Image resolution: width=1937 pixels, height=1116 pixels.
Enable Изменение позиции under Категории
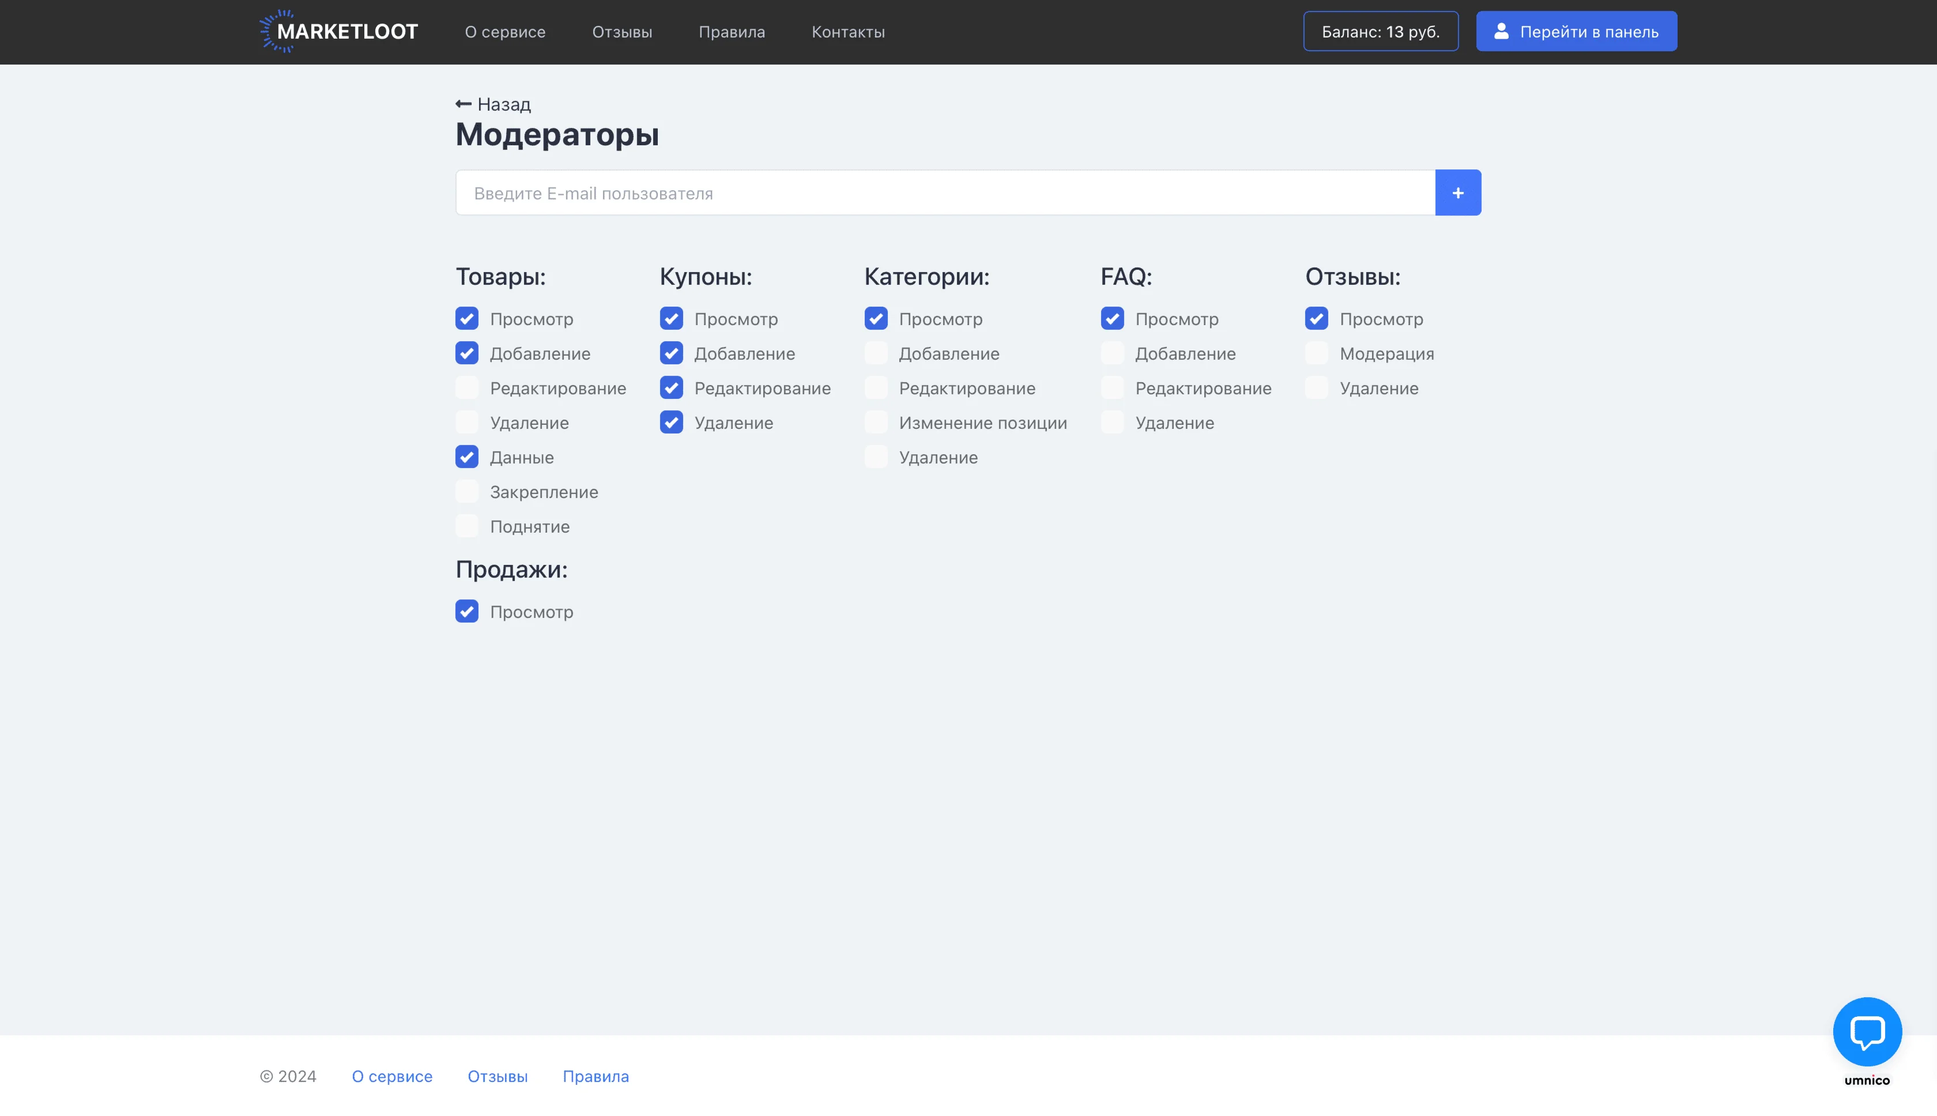pos(876,423)
